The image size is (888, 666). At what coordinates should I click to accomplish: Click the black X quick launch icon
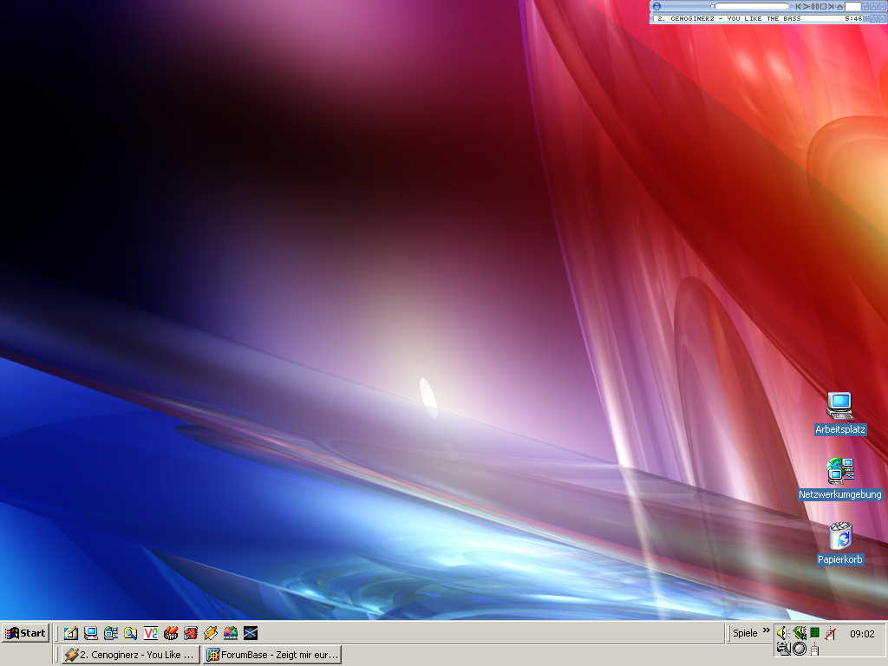click(x=251, y=633)
